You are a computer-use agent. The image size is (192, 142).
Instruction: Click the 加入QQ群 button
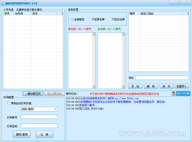[181, 94]
